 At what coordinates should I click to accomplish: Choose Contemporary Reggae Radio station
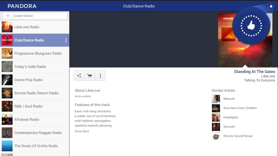(x=35, y=133)
